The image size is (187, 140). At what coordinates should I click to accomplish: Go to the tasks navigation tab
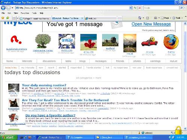click(x=68, y=61)
